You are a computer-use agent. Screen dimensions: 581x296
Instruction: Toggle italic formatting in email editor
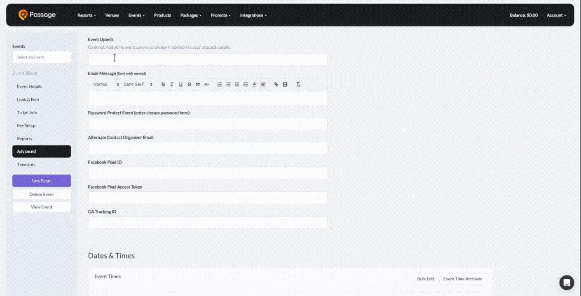pyautogui.click(x=172, y=85)
